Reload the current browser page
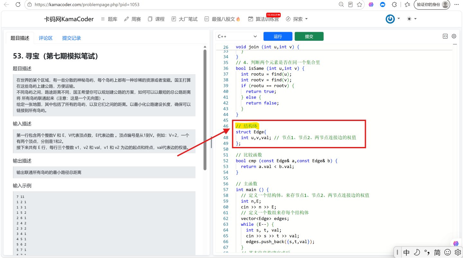Screen dimensions: 463x258 coord(18,4)
